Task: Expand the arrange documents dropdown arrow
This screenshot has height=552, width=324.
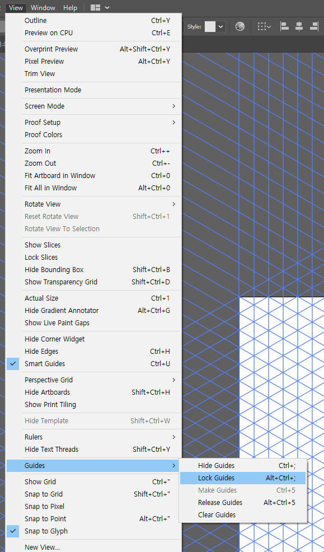Action: pyautogui.click(x=107, y=7)
